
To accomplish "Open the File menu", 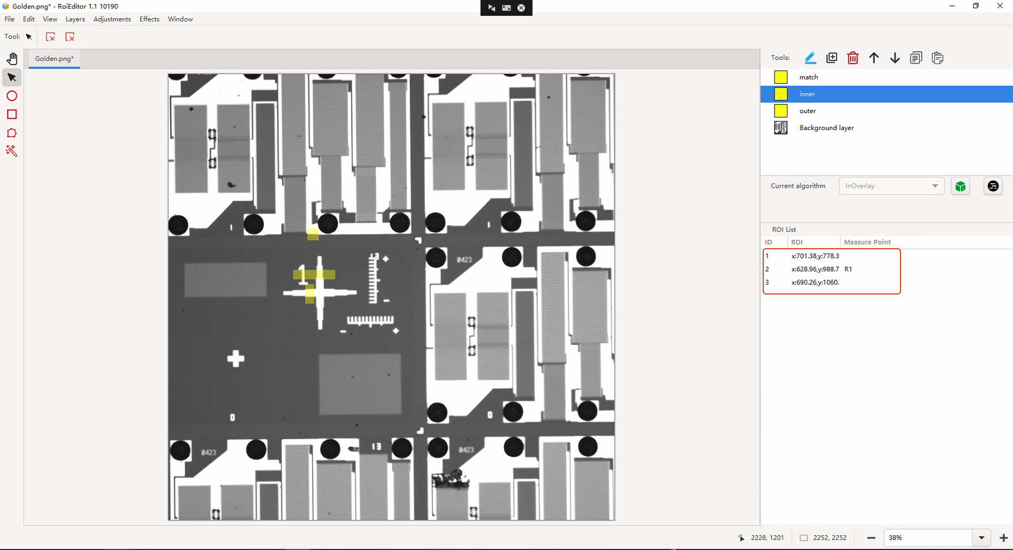I will [10, 19].
